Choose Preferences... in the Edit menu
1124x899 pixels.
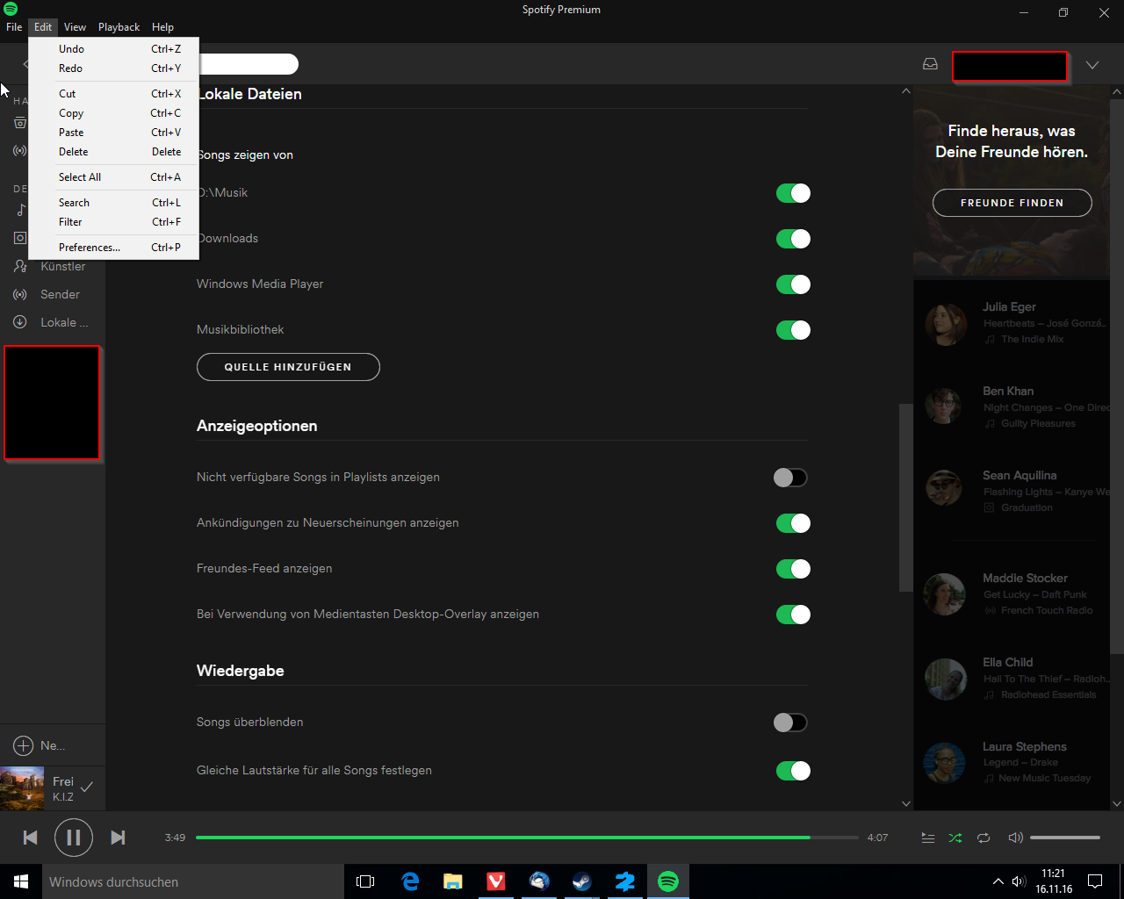coord(114,248)
